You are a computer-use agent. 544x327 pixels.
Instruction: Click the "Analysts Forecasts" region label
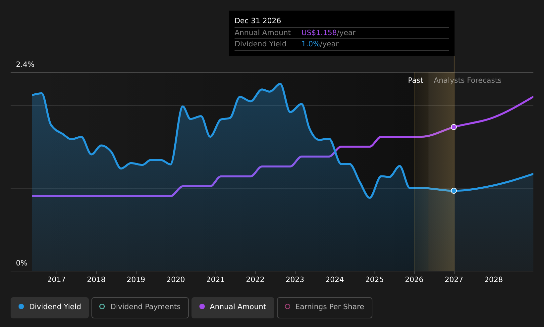click(467, 80)
